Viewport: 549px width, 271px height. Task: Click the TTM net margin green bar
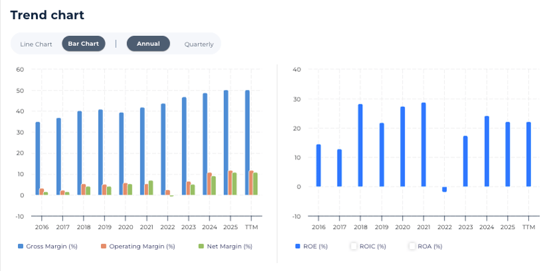click(x=255, y=183)
